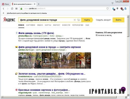This screenshot has width=130, height=99.
Task: Close the Yandex search tab
Action: click(35, 4)
